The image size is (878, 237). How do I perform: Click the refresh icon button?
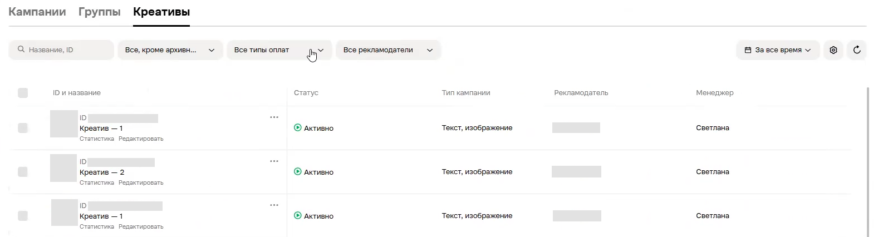(x=857, y=50)
